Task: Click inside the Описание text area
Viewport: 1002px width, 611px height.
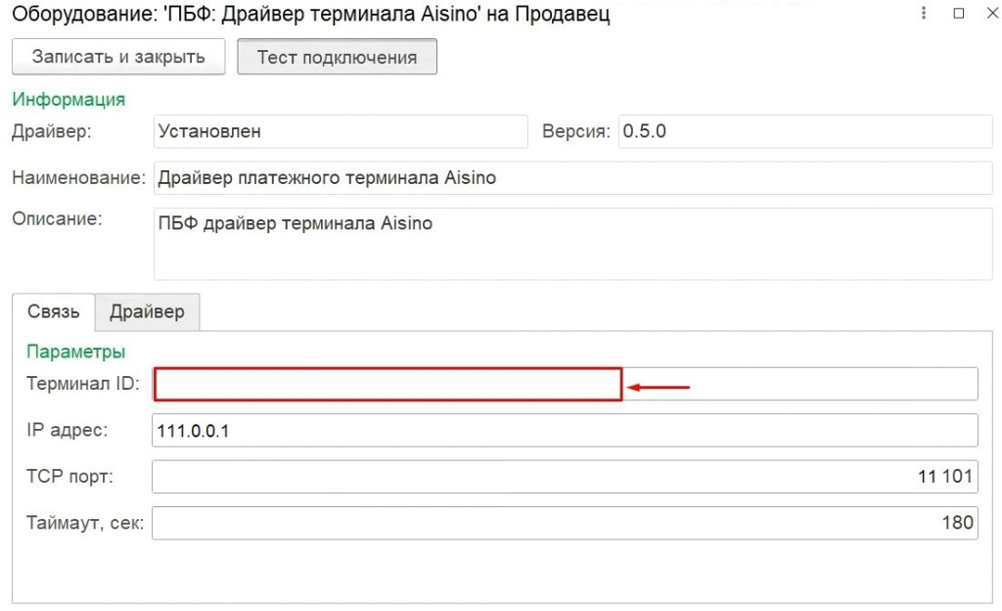Action: coord(572,243)
